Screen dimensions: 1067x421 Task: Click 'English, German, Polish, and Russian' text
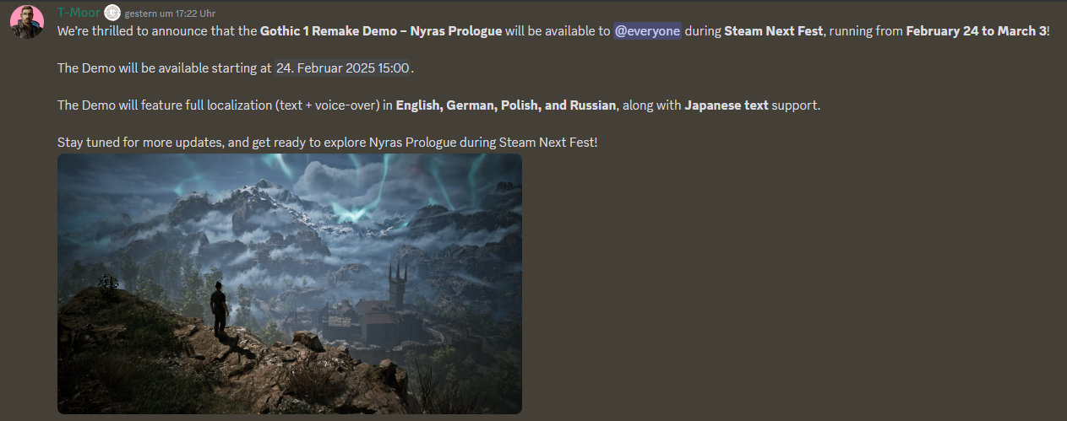pos(505,105)
